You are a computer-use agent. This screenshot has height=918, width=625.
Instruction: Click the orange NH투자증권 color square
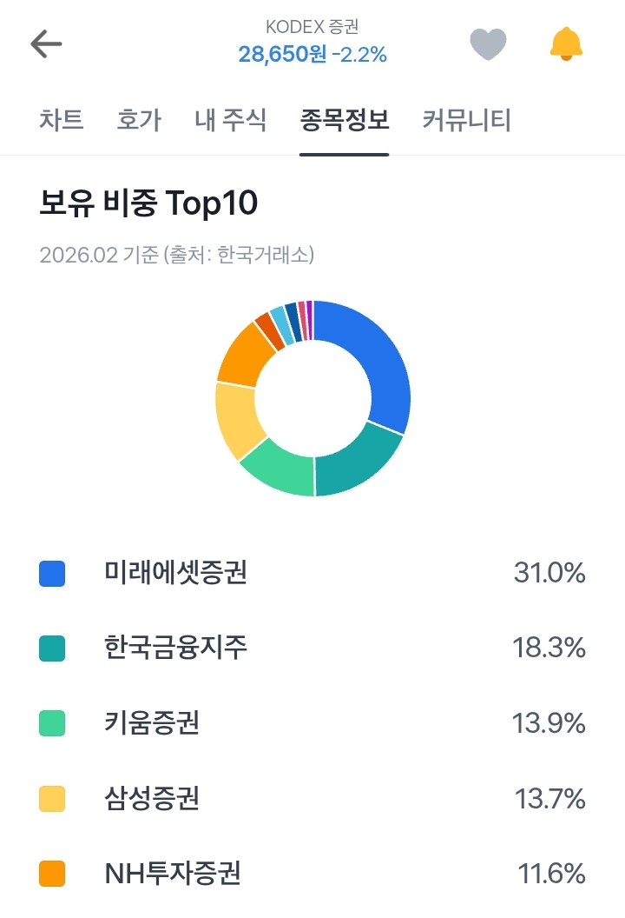[52, 873]
